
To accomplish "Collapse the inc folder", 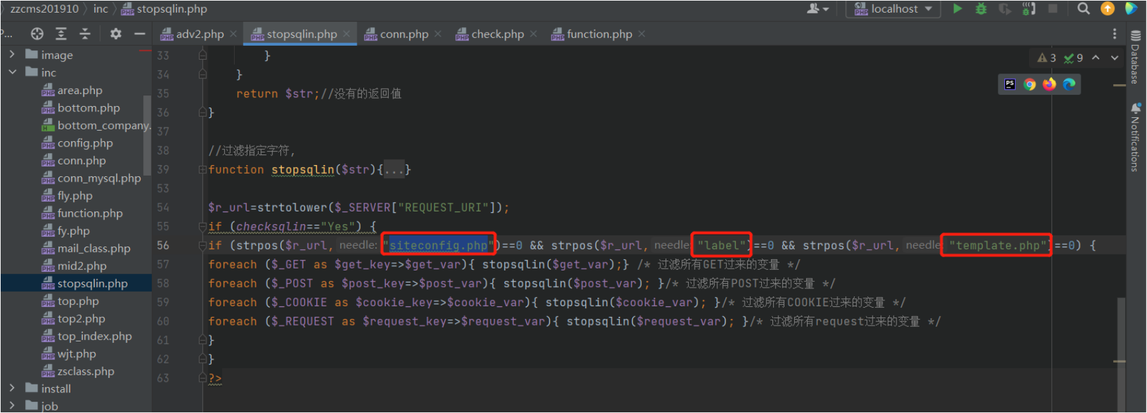I will click(12, 72).
